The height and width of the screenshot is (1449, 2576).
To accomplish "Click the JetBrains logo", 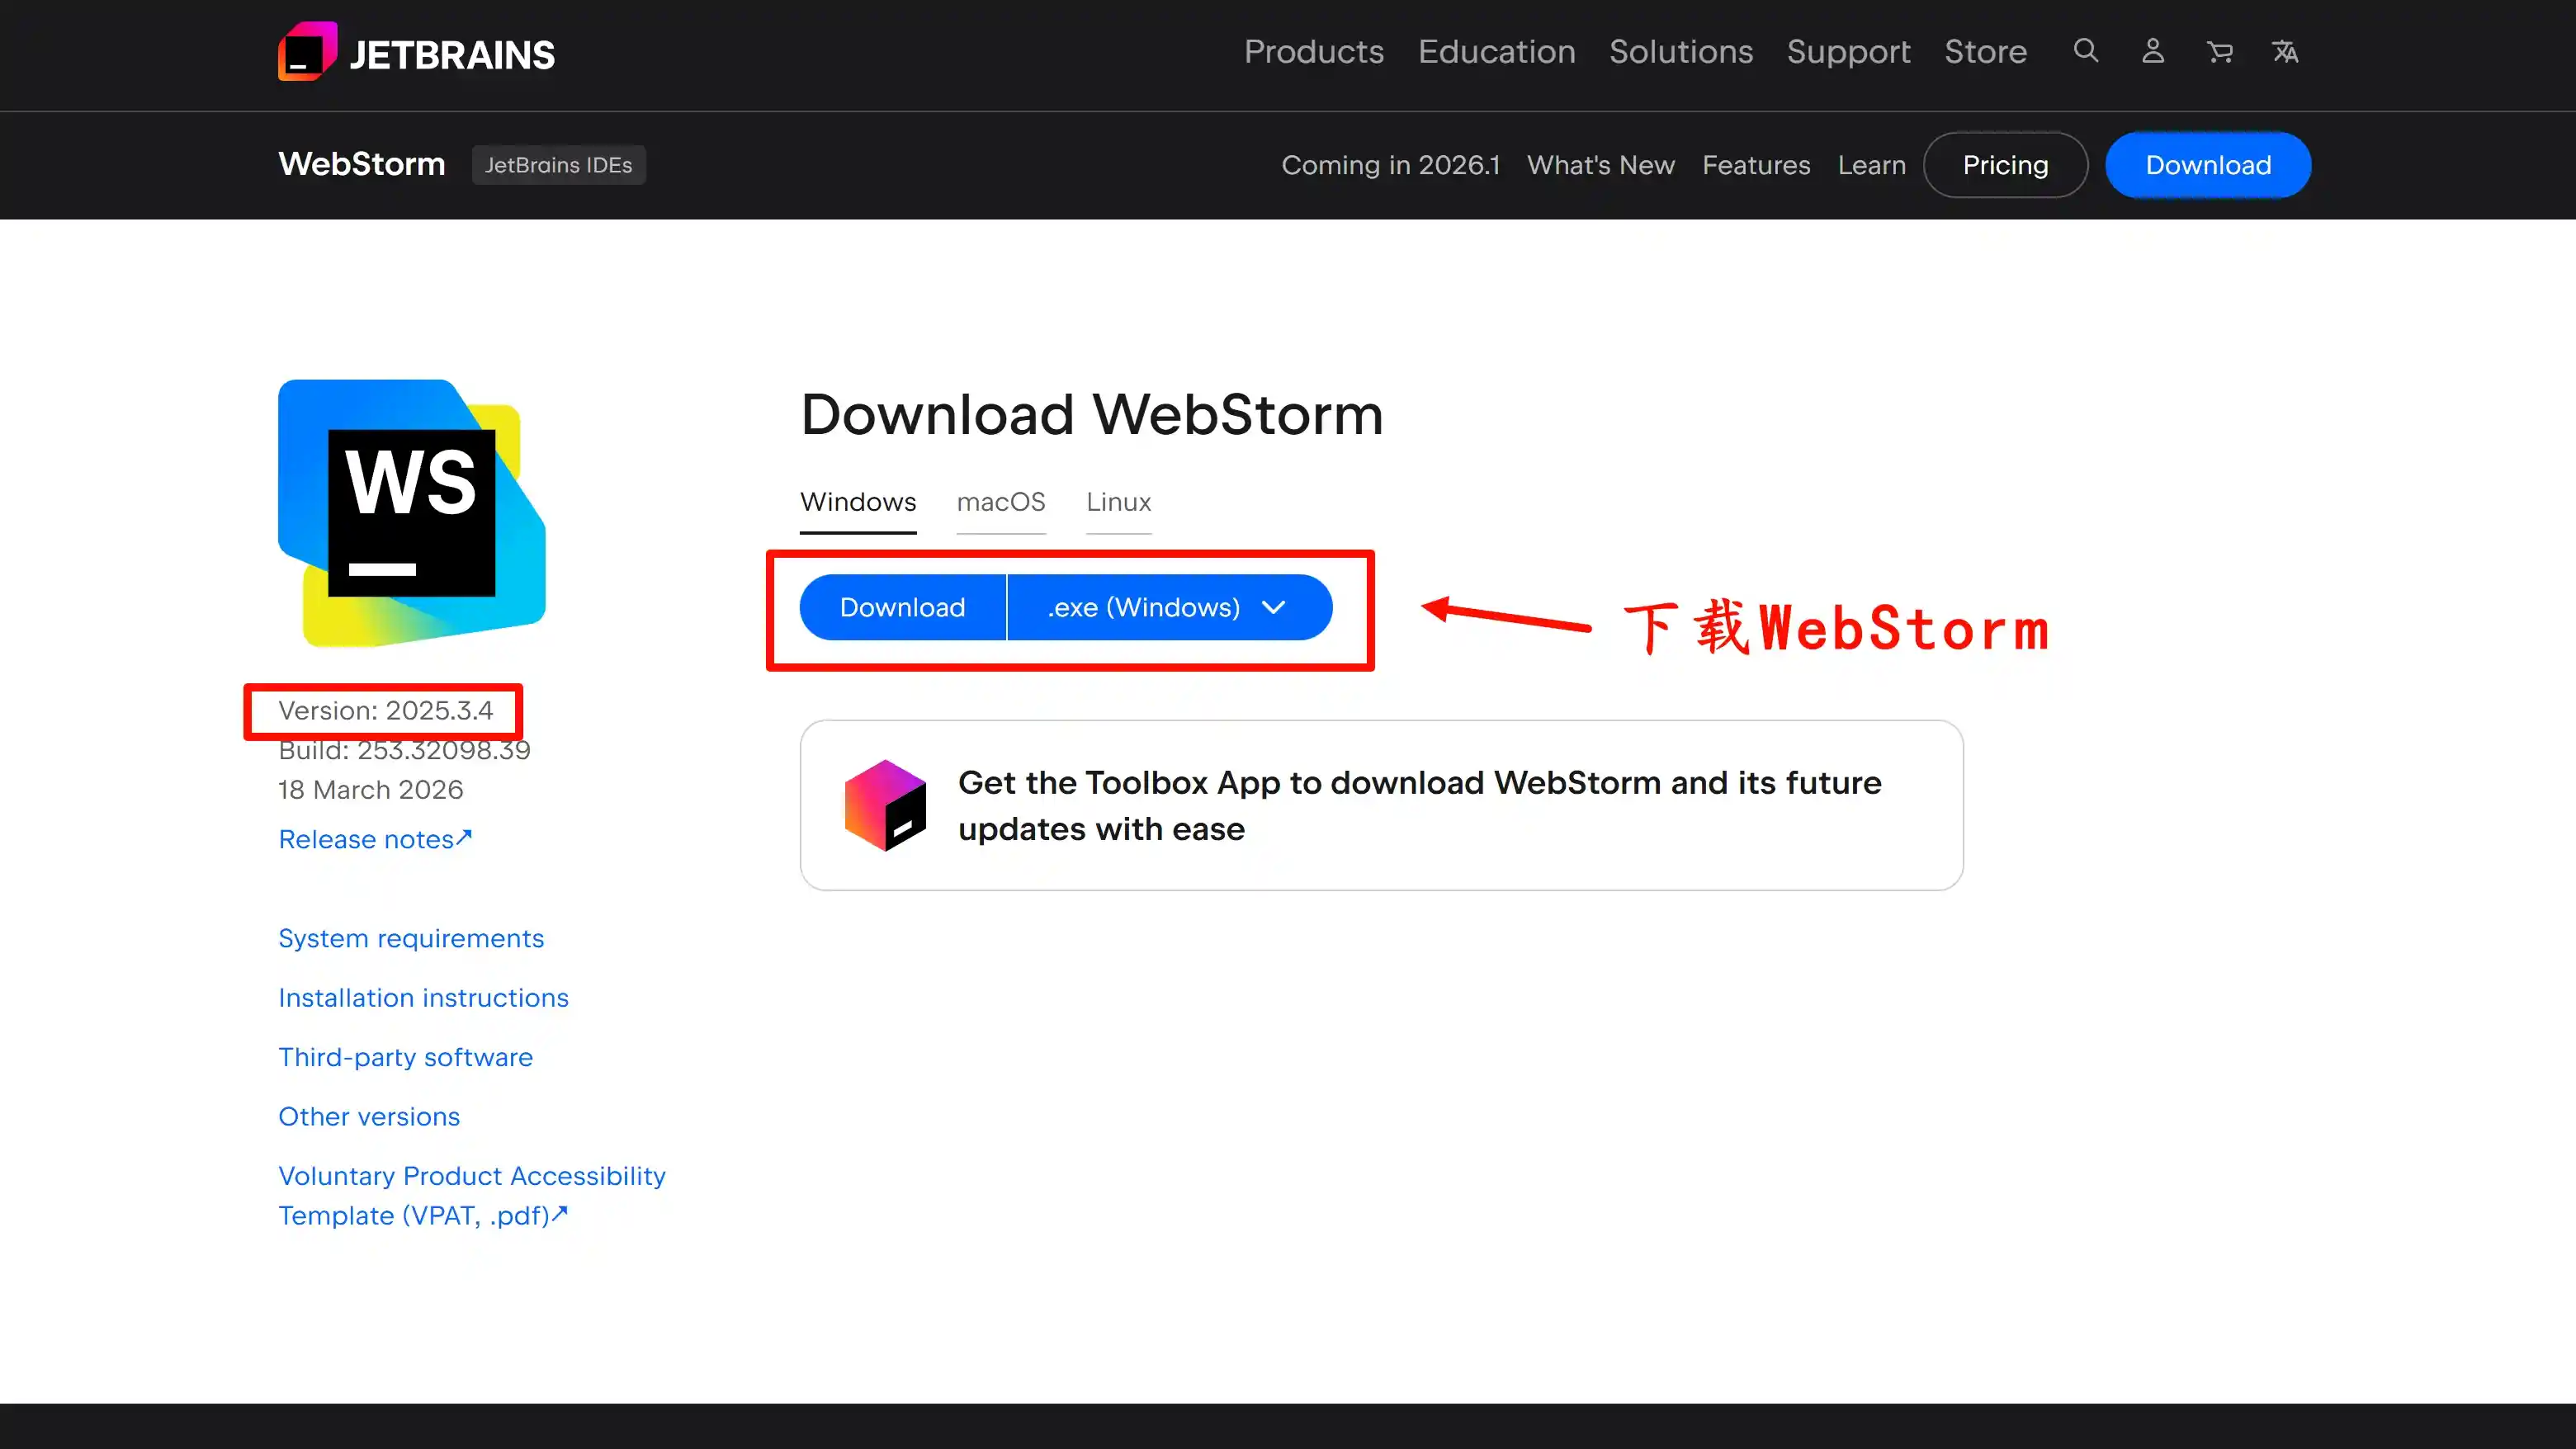I will [x=414, y=51].
